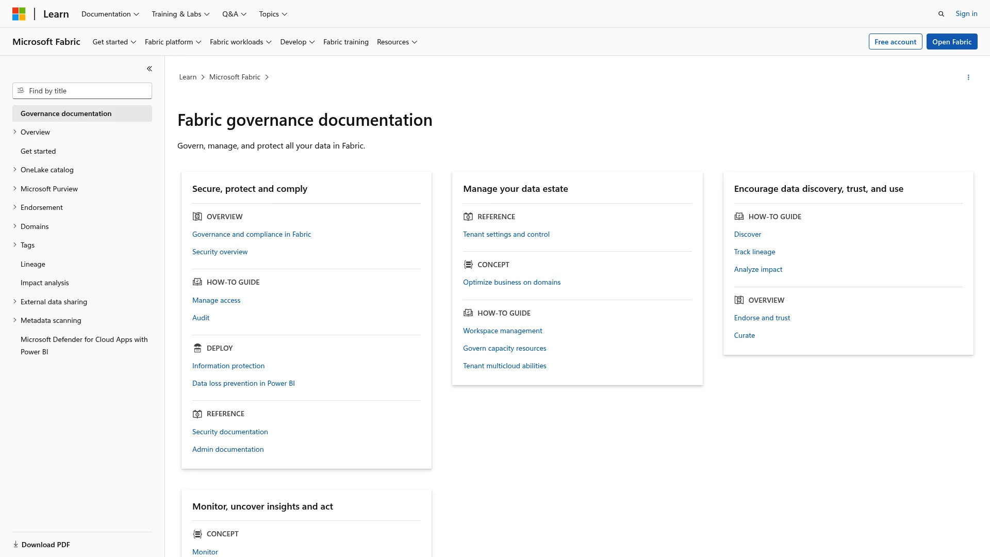Open the Training & Labs dropdown
The image size is (990, 557).
point(180,14)
